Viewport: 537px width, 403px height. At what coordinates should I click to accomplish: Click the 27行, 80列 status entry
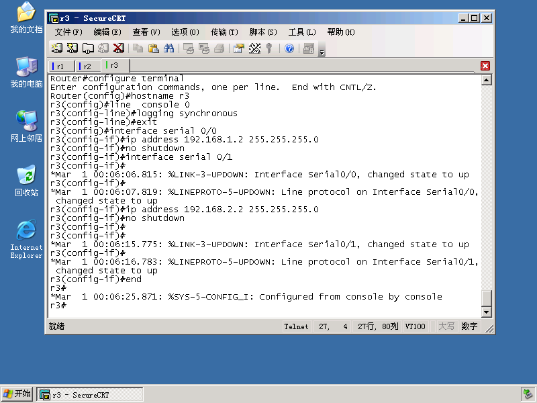pyautogui.click(x=378, y=326)
